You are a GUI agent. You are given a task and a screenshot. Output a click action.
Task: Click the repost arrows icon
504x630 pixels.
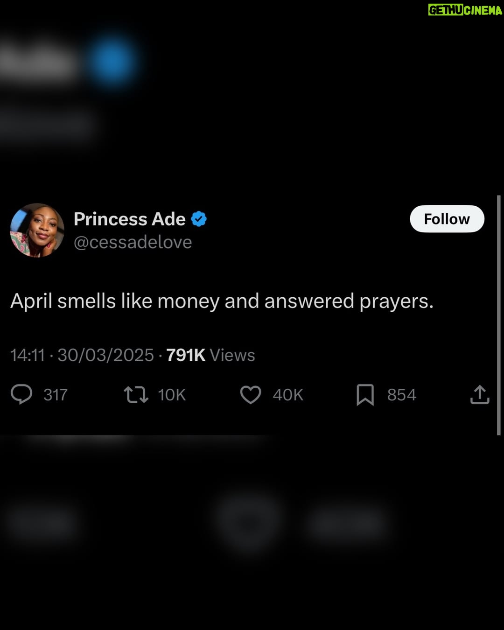pos(136,394)
